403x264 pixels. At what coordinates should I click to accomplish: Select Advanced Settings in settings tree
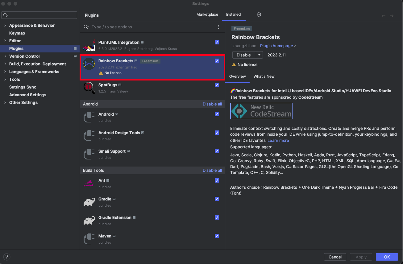click(28, 95)
